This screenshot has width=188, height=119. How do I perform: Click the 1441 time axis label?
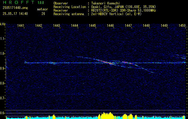coord(21,25)
